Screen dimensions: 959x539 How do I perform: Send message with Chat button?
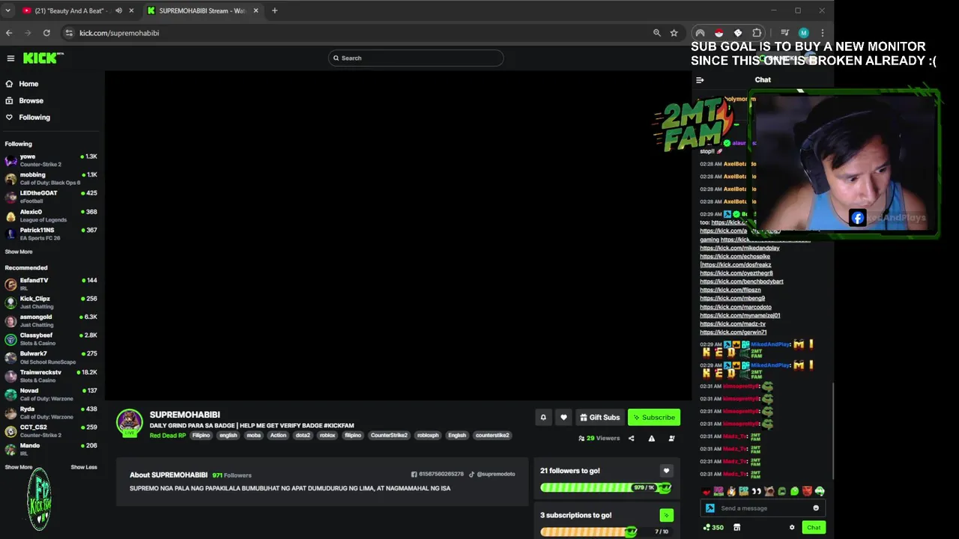click(x=814, y=528)
